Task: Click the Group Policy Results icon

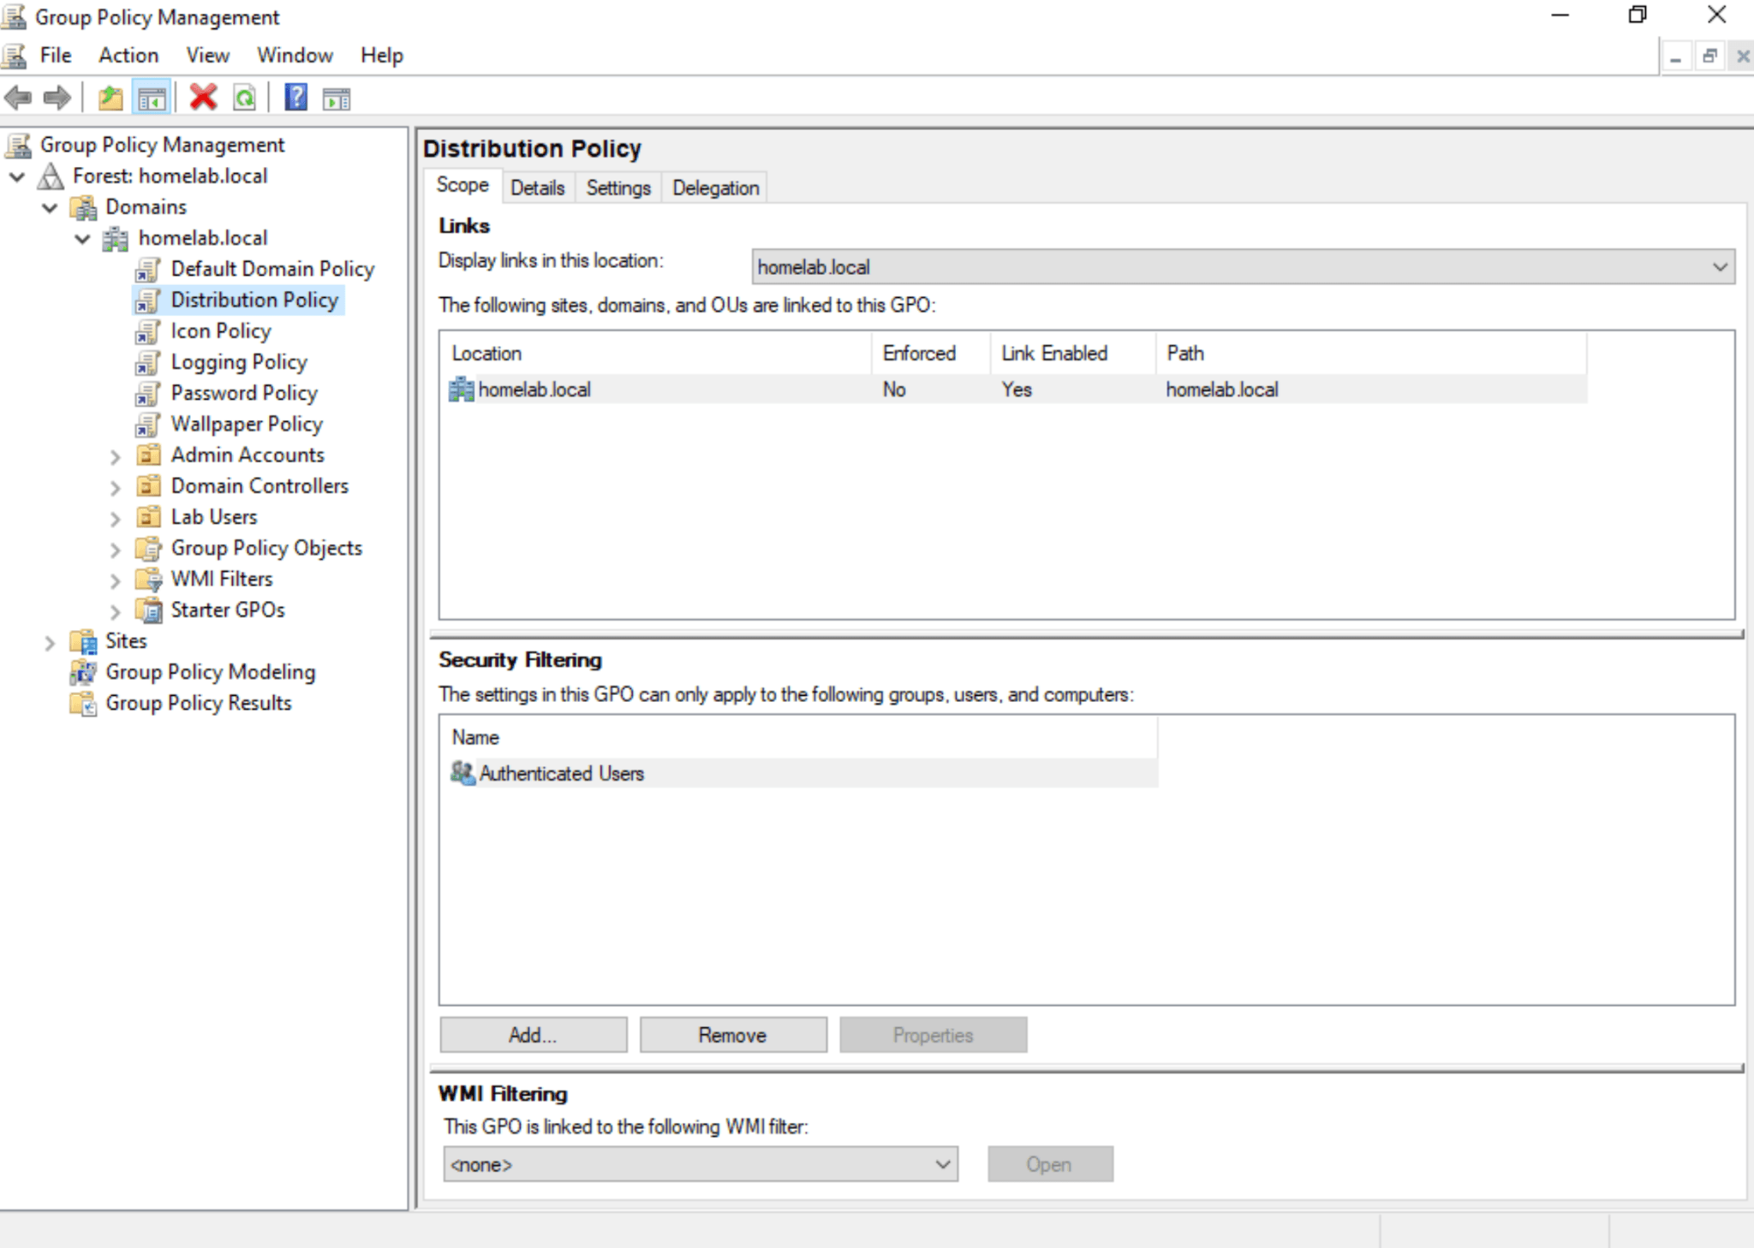Action: click(x=83, y=704)
